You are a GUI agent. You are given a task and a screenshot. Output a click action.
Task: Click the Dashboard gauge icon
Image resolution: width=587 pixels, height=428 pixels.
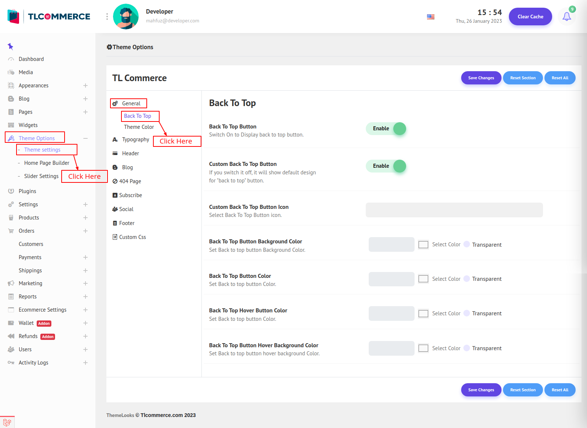coord(11,59)
